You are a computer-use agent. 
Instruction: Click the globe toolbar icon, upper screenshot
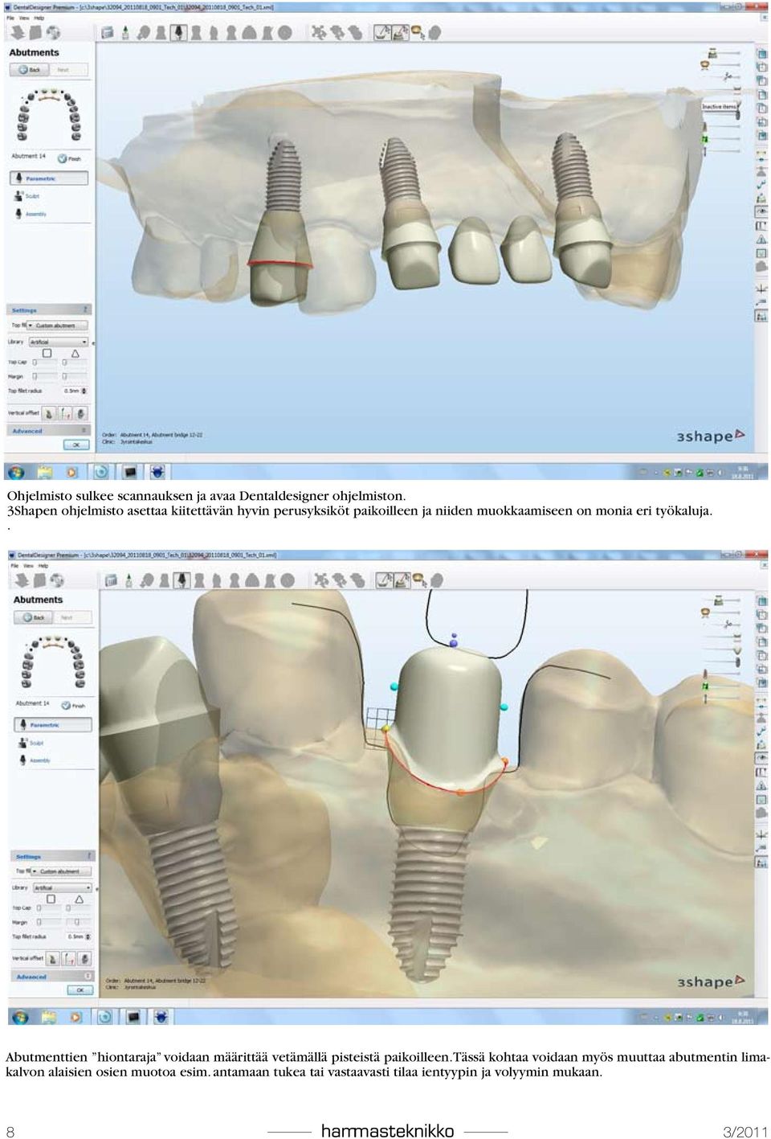[x=53, y=33]
